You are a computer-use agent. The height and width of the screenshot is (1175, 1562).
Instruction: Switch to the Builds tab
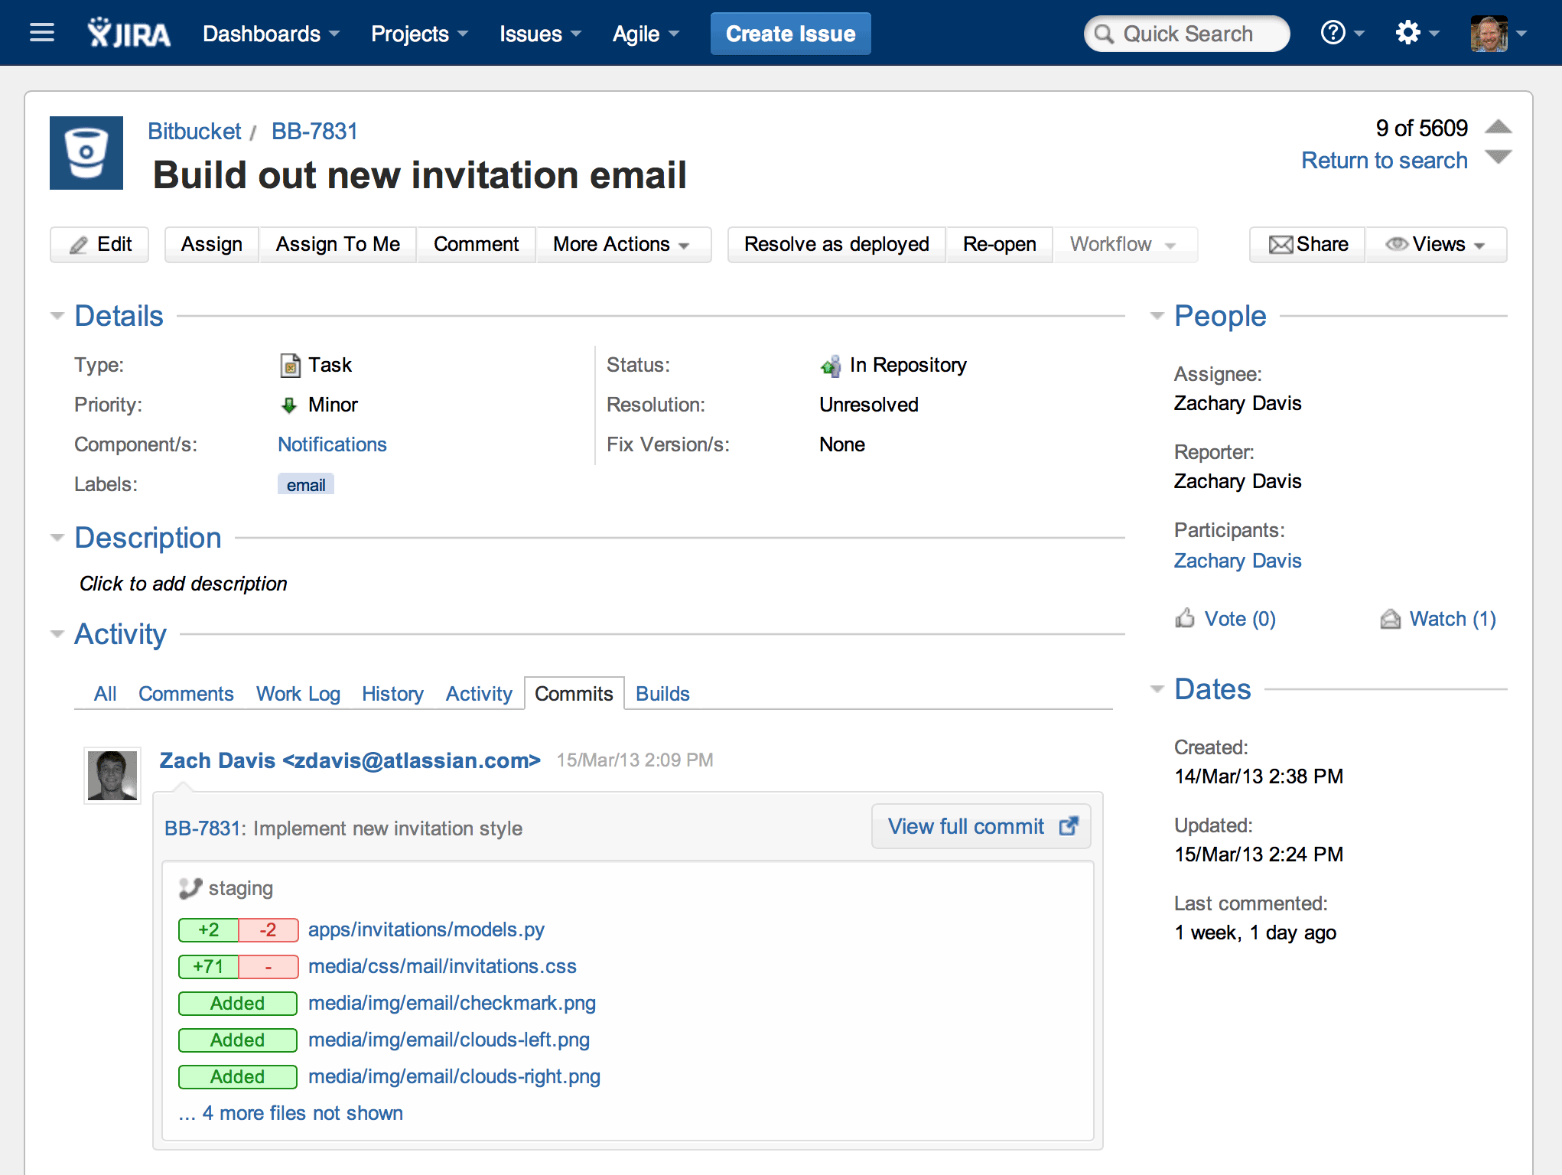pos(662,694)
